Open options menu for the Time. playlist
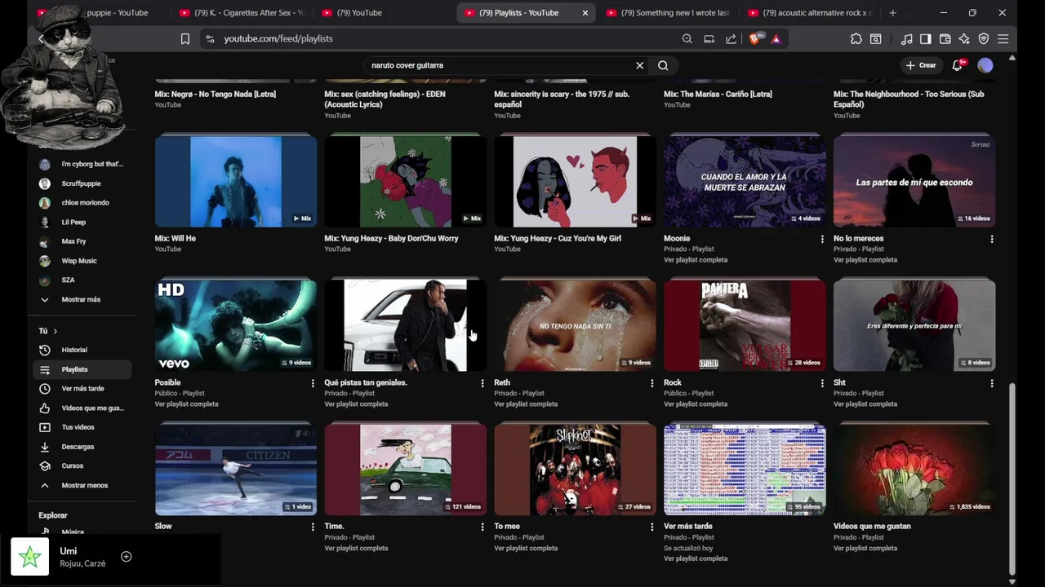The height and width of the screenshot is (587, 1045). (x=482, y=527)
